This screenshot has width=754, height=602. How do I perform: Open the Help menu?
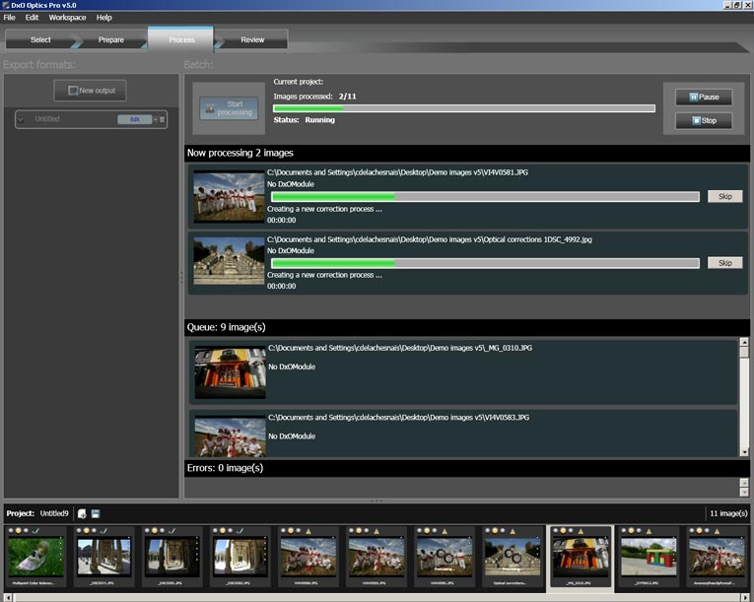[103, 18]
